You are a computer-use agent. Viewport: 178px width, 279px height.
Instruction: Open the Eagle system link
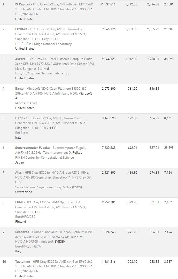19,89
